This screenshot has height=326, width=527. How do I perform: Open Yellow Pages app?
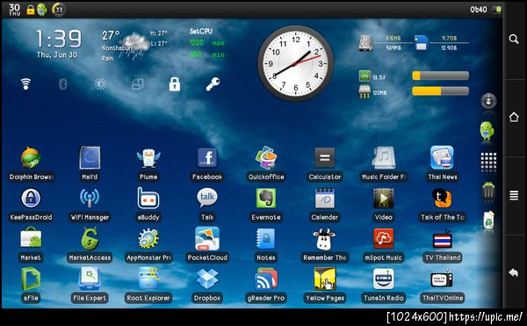coord(325,279)
